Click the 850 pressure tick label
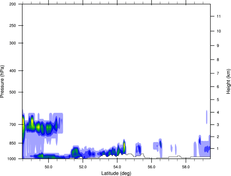Viewport: 231px width, 176px height. [x=13, y=143]
